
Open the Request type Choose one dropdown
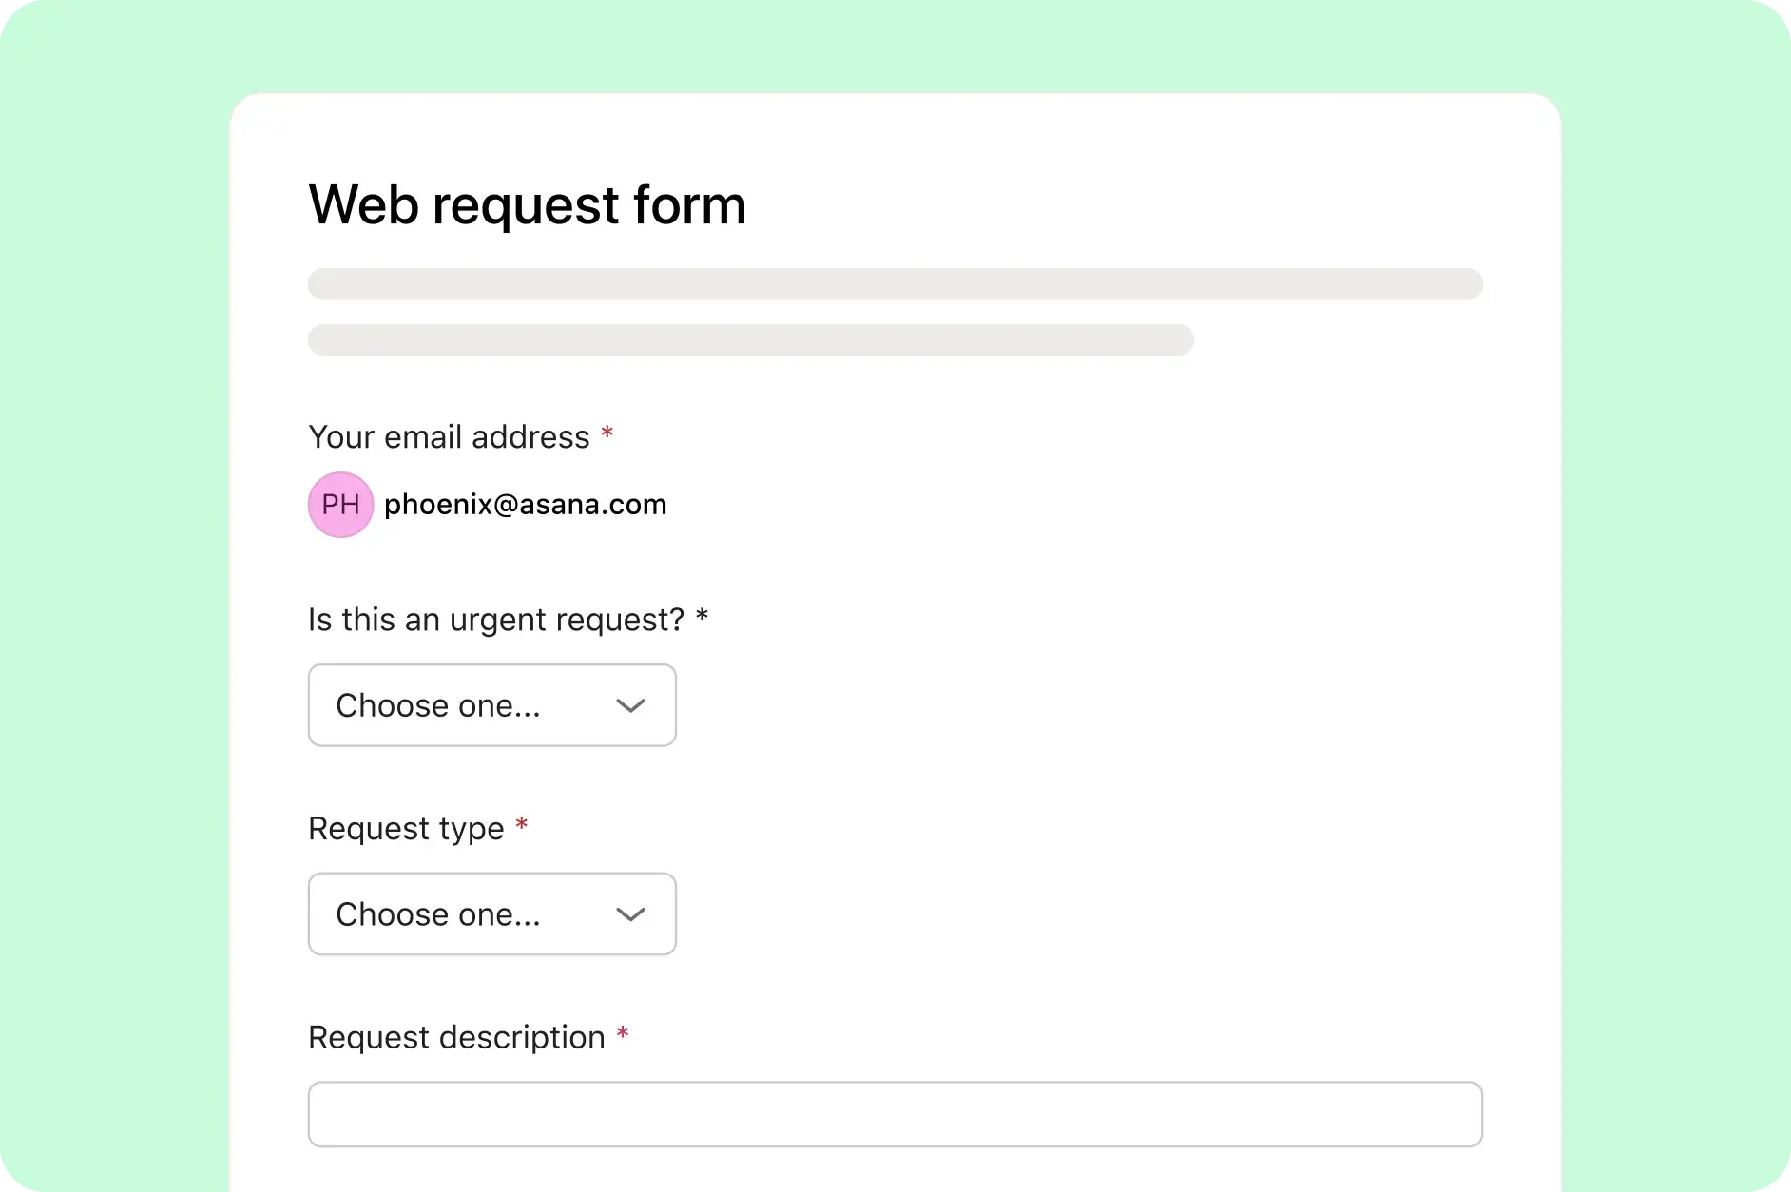pyautogui.click(x=491, y=914)
